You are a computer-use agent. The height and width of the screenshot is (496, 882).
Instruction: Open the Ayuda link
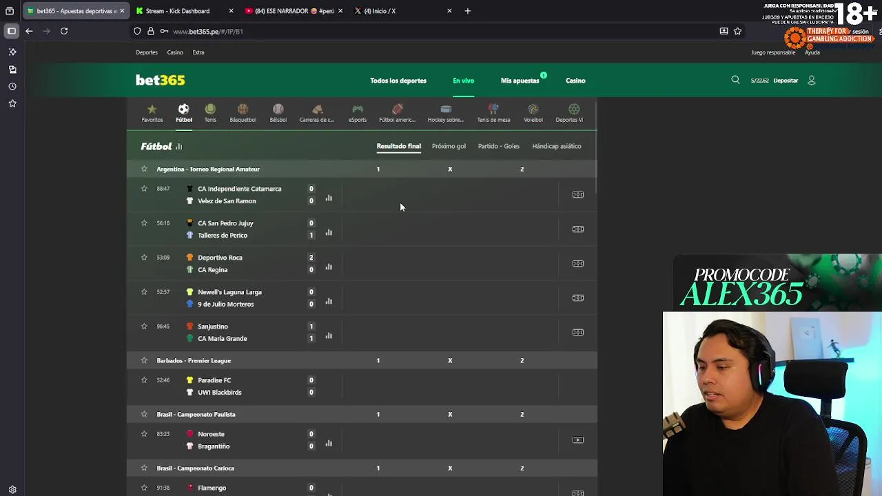812,52
